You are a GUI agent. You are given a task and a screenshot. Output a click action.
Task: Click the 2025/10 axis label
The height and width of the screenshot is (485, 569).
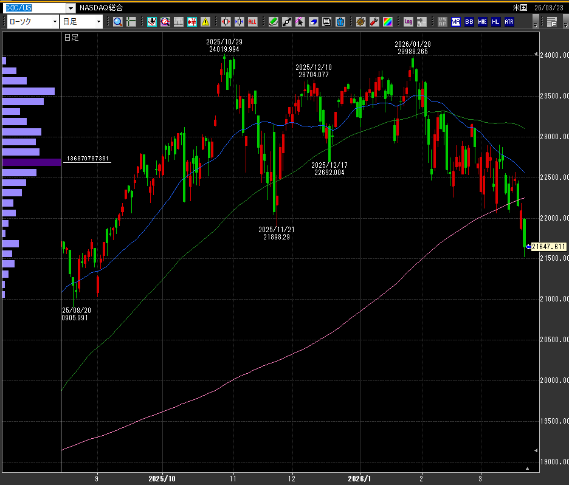[x=162, y=479]
